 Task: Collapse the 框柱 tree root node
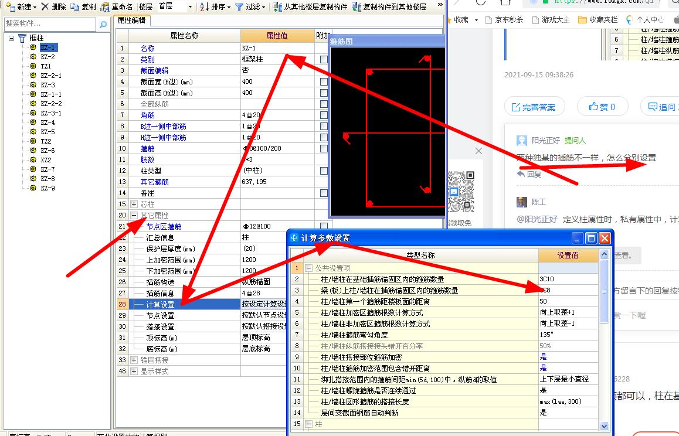coord(12,38)
